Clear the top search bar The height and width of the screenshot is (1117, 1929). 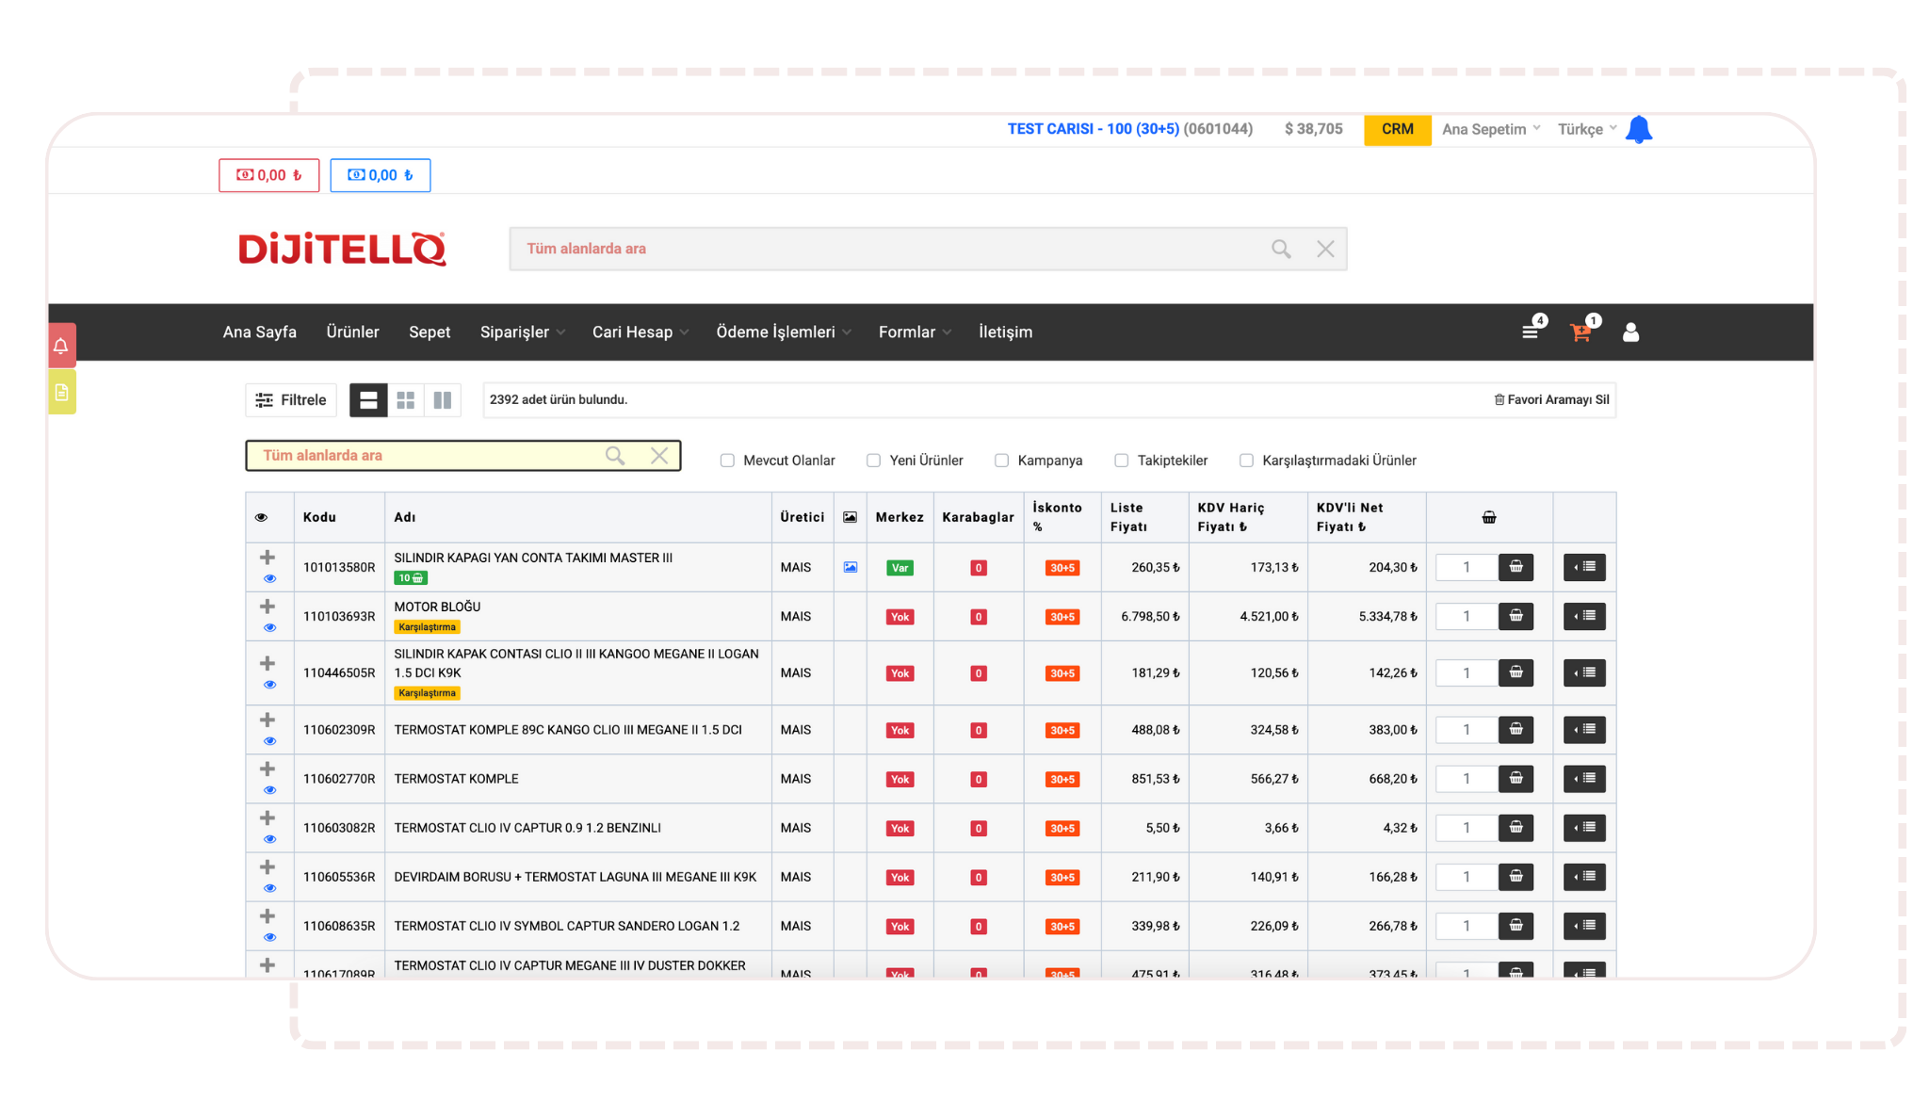(1325, 249)
